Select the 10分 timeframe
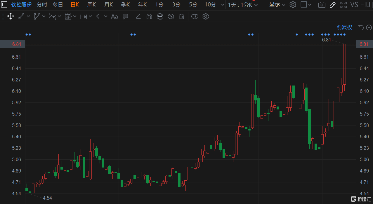Image resolution: width=373 pixels, height=204 pixels. coord(210,5)
